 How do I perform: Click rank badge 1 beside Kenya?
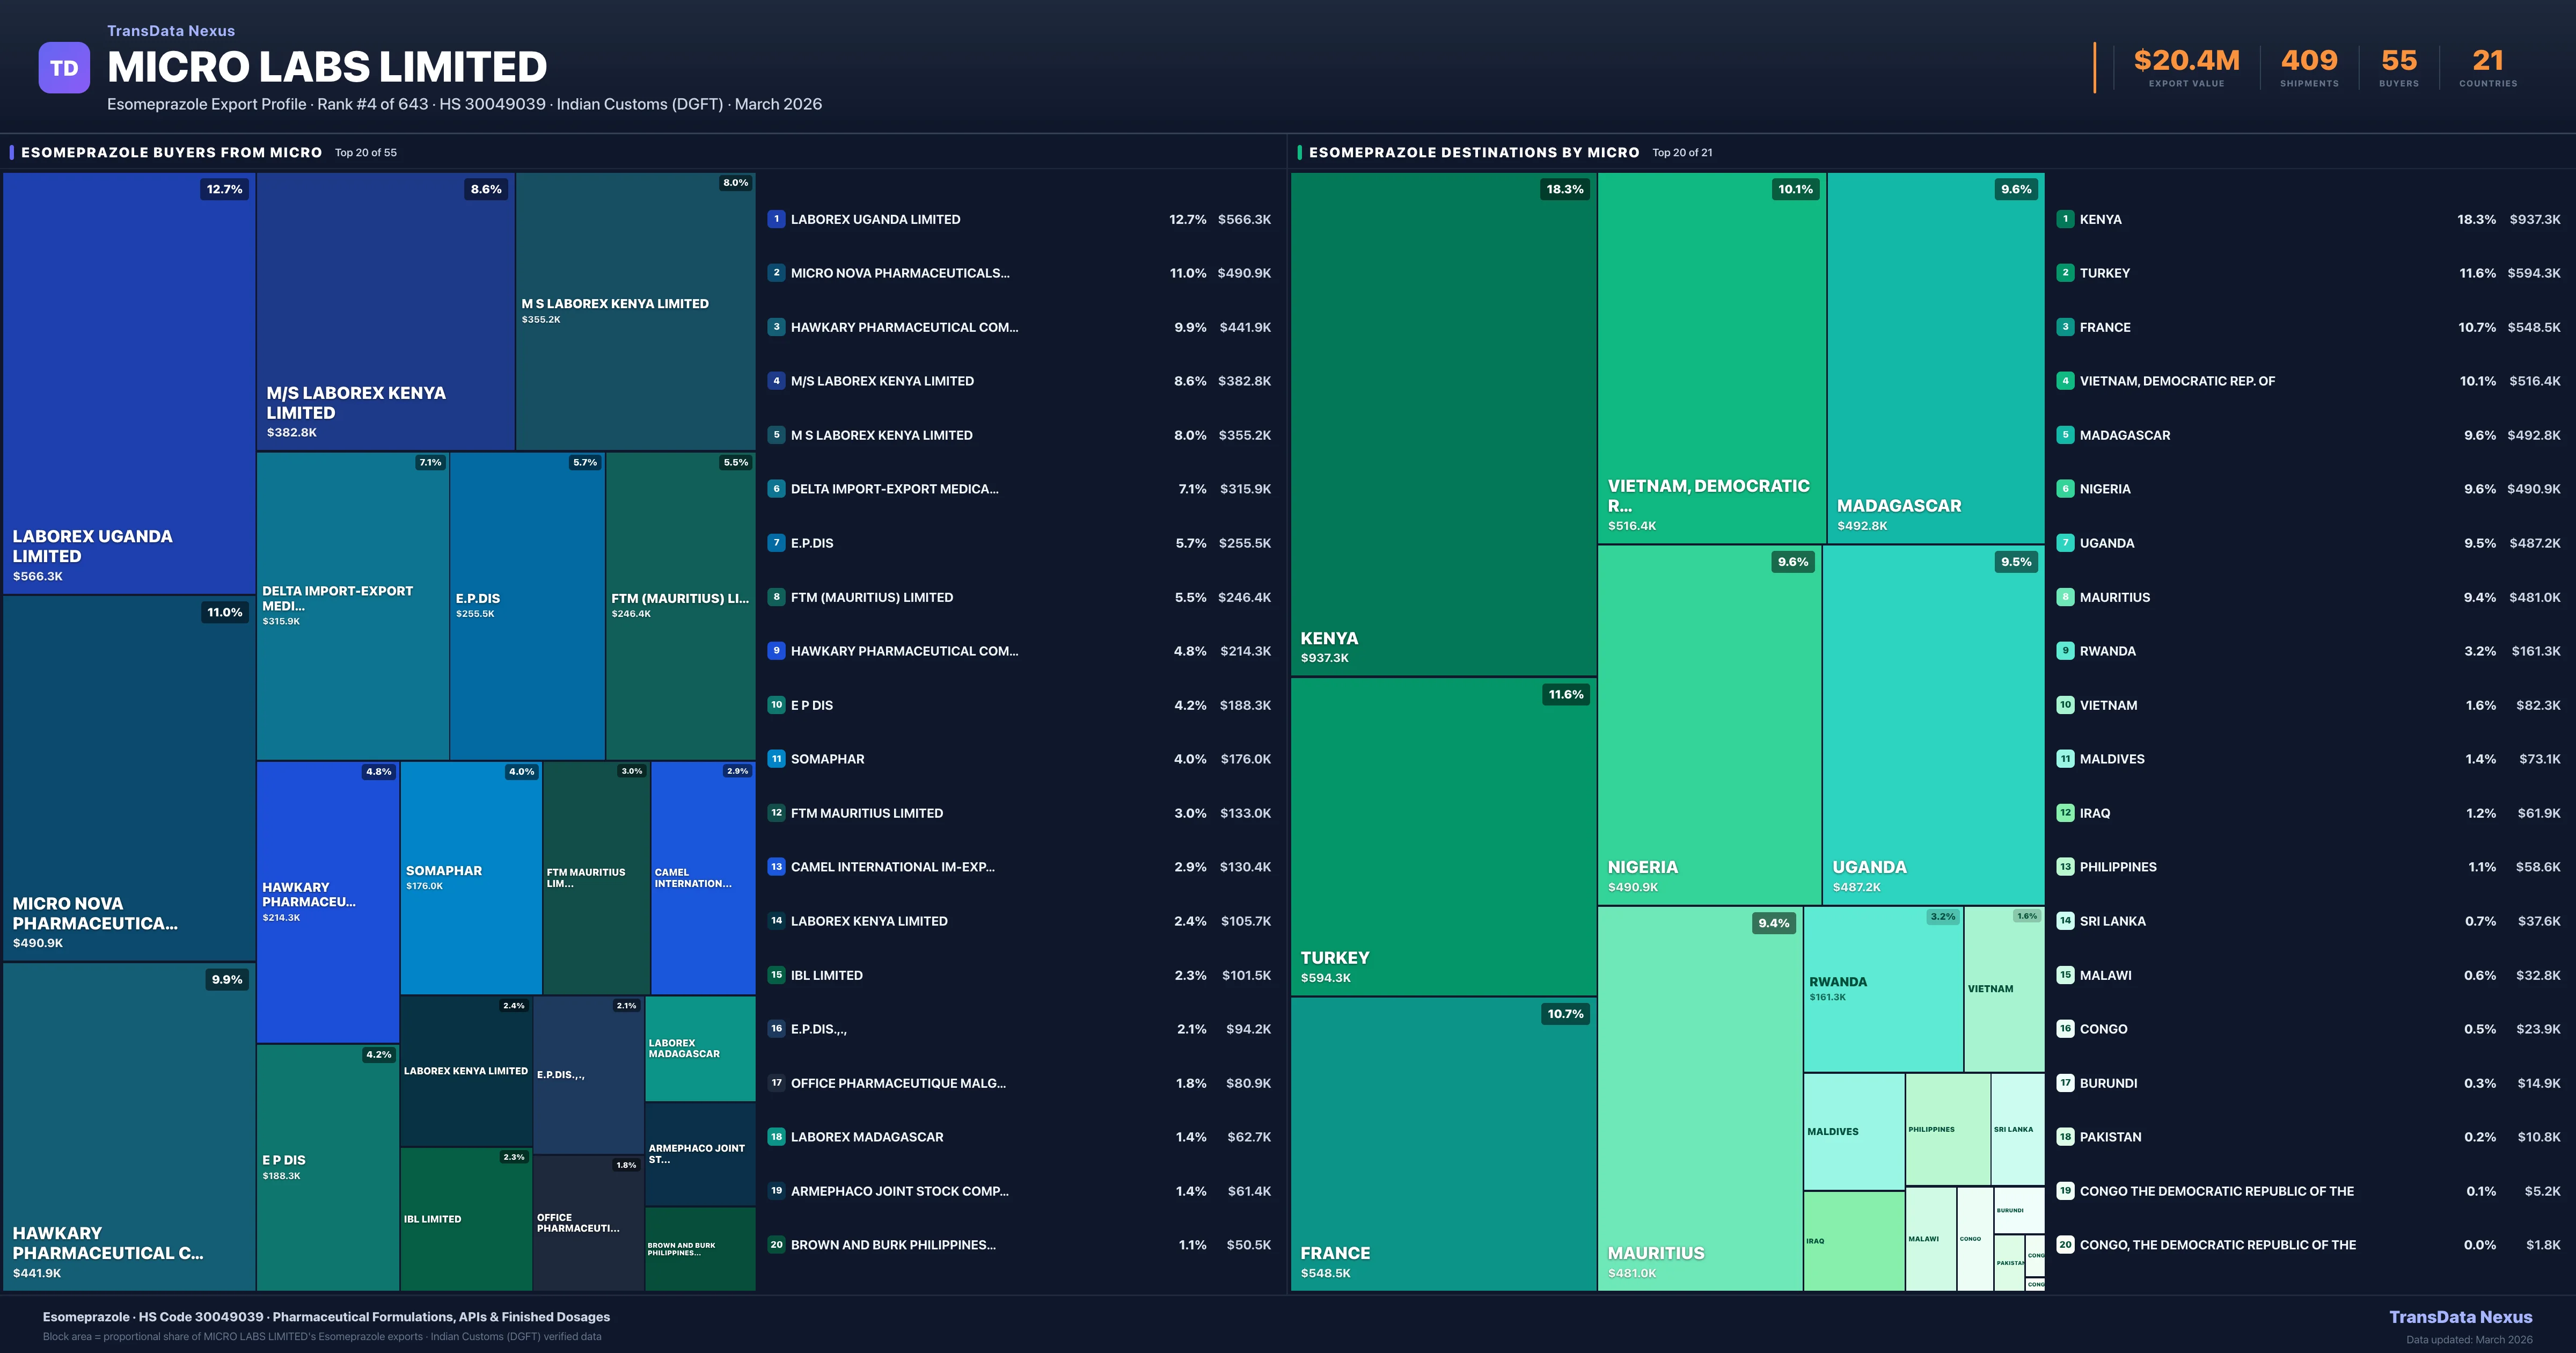2065,219
